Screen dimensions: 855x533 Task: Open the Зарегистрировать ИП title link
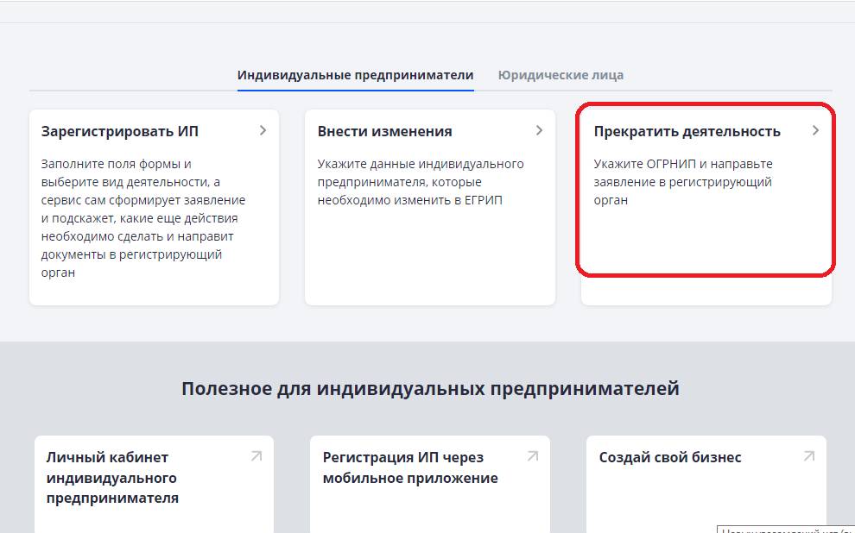coord(120,131)
